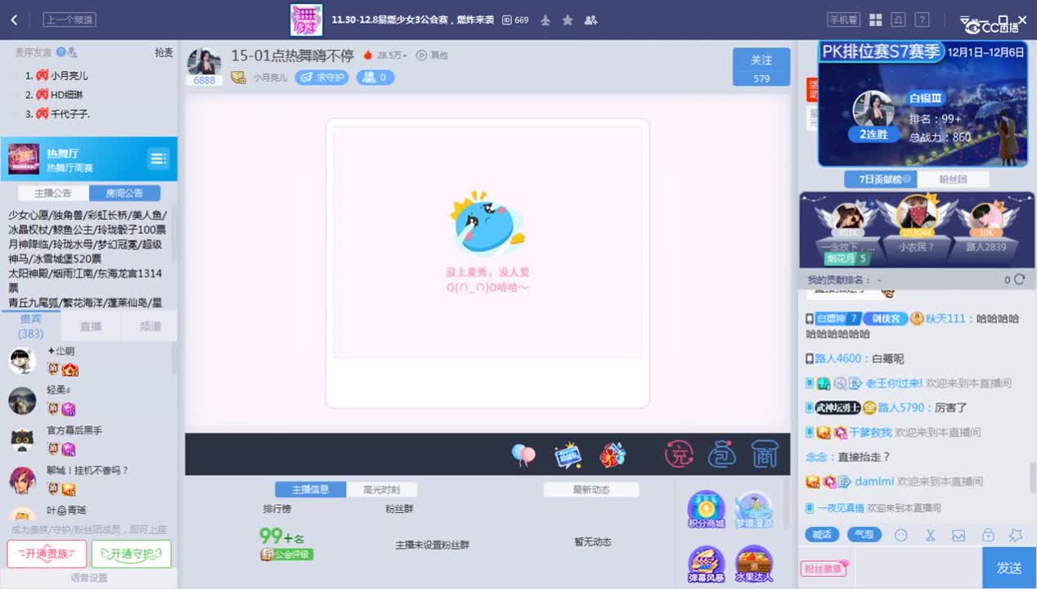Screen dimensions: 1037x589
Task: Click the rocket icon beside ID 669
Action: pos(545,20)
